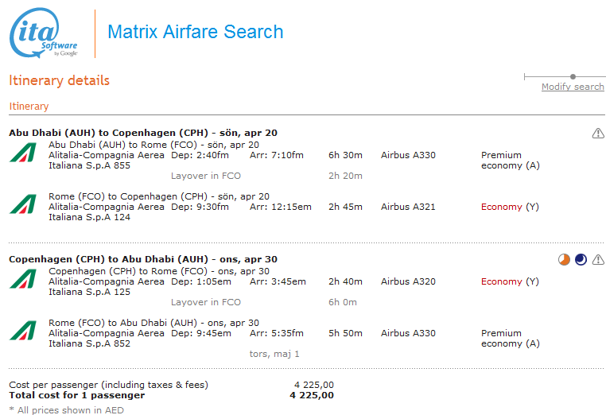Click the blue overnight moon icon
Image resolution: width=606 pixels, height=415 pixels.
[x=581, y=260]
